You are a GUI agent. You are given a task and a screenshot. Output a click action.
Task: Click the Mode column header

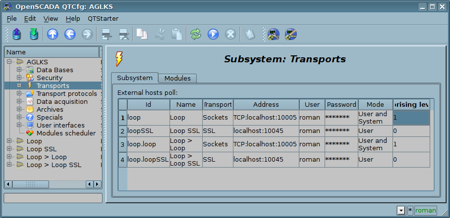(x=375, y=105)
